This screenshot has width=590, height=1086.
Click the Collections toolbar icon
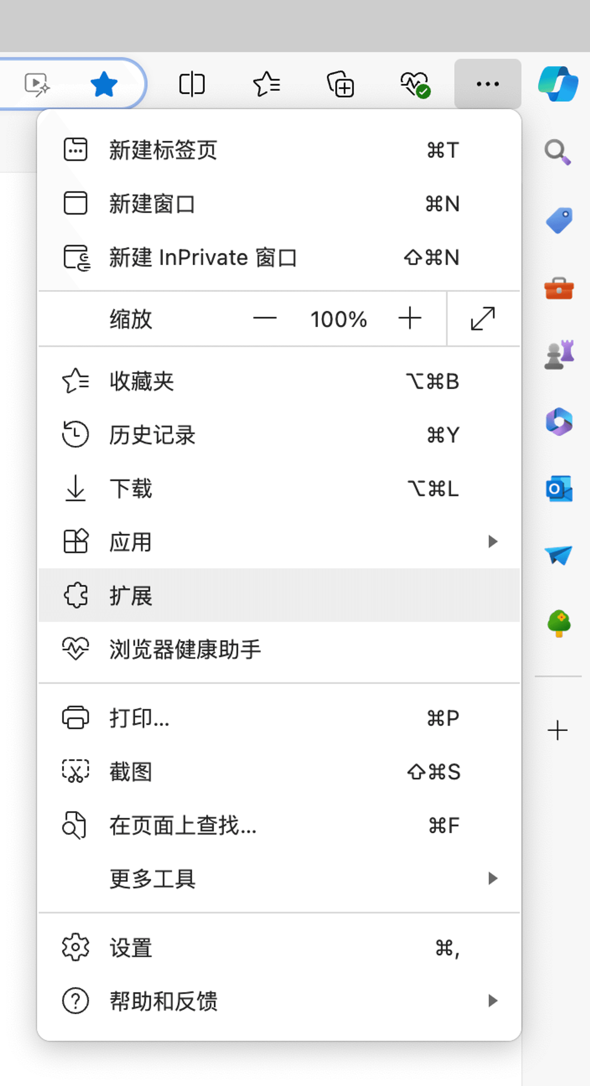point(341,84)
